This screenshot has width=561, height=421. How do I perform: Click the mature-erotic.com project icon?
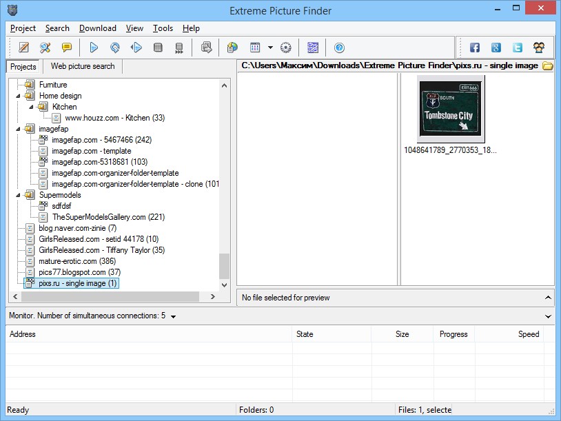pyautogui.click(x=30, y=261)
